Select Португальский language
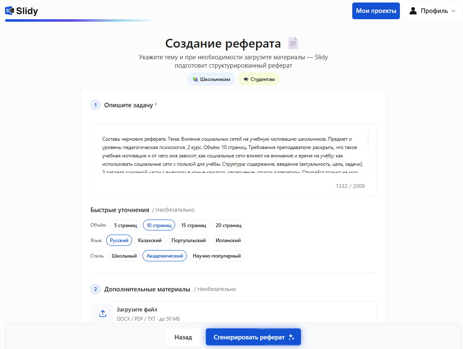 [188, 240]
